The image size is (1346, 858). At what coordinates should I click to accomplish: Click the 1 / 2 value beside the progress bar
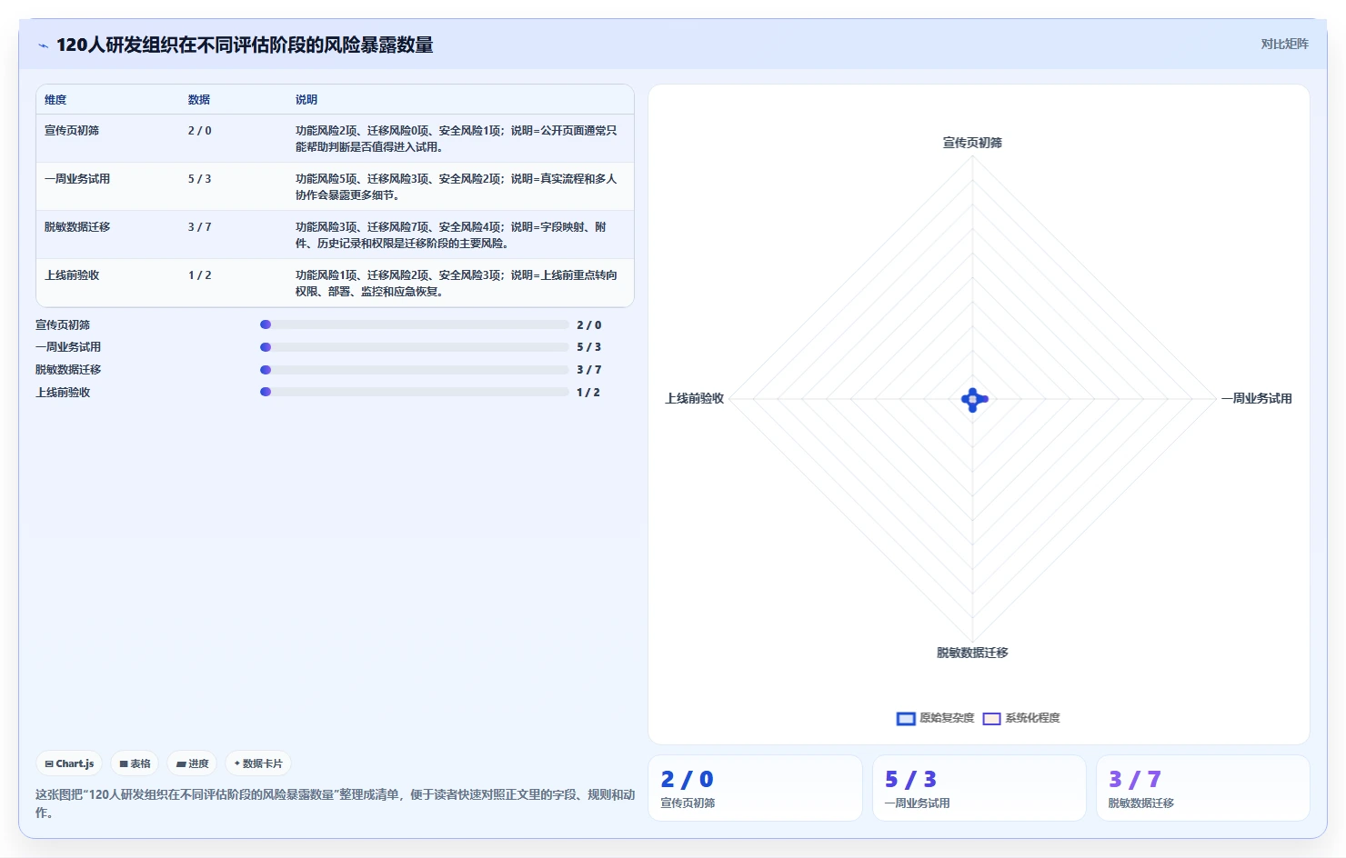click(588, 393)
